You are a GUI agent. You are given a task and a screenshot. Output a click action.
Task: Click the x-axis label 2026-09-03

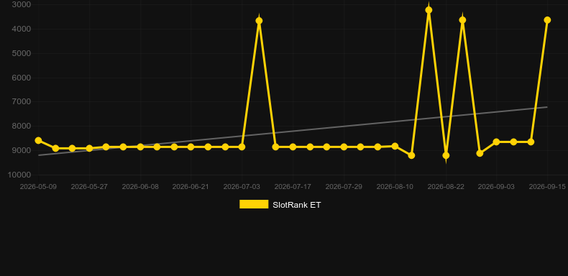click(496, 187)
